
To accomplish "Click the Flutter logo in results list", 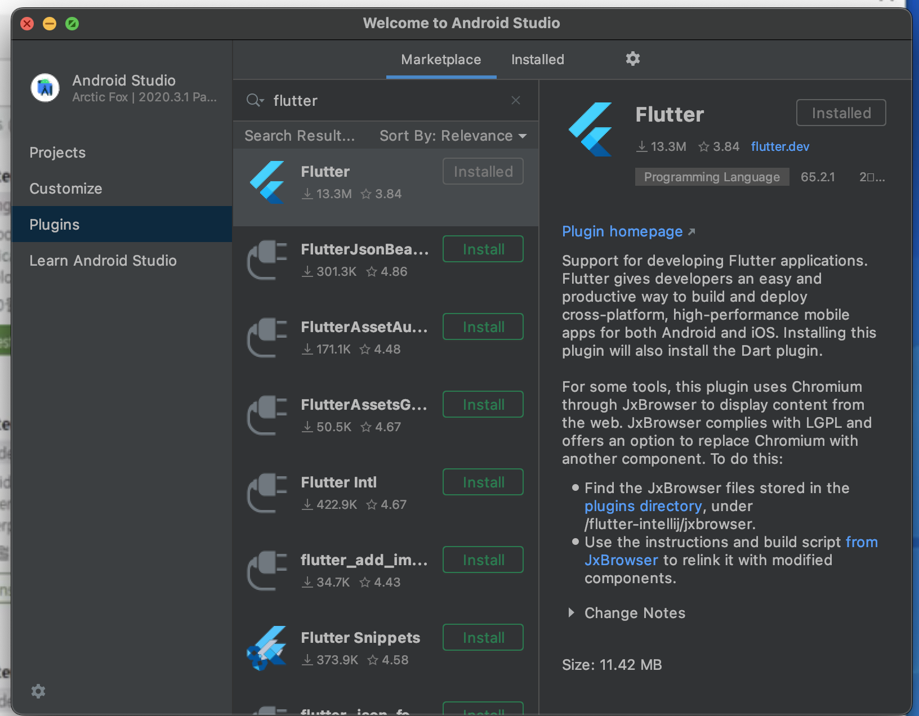I will [267, 182].
